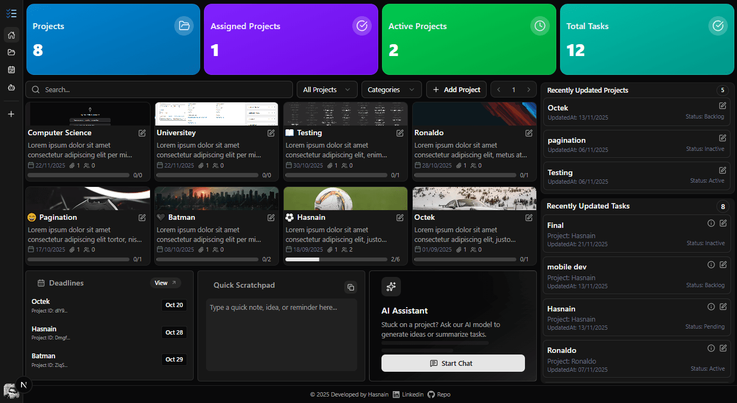This screenshot has width=737, height=403.
Task: Create new item via sidebar plus icon
Action: coord(11,114)
